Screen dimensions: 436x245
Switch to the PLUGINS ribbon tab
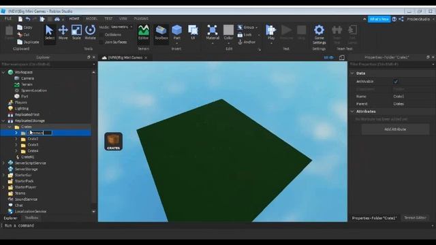tap(141, 19)
